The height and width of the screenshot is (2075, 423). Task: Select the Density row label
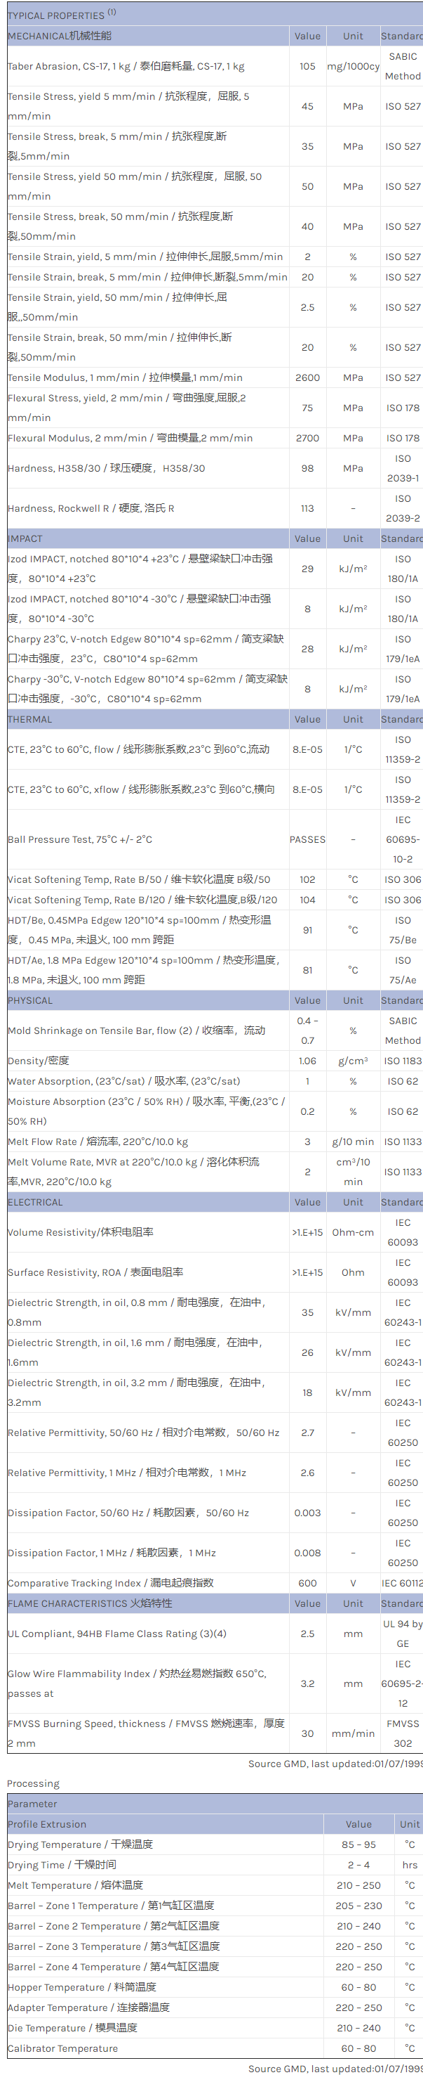(38, 1061)
